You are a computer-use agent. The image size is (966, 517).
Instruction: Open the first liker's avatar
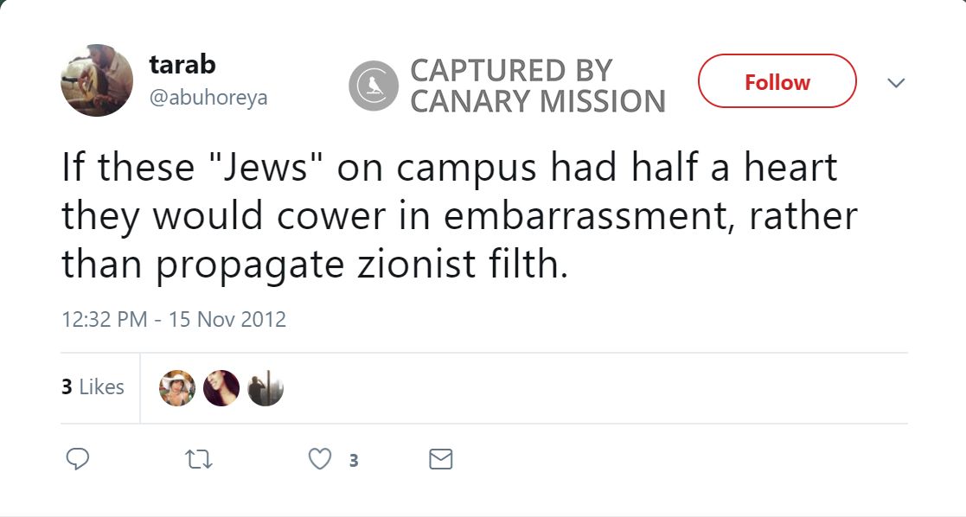coord(177,388)
